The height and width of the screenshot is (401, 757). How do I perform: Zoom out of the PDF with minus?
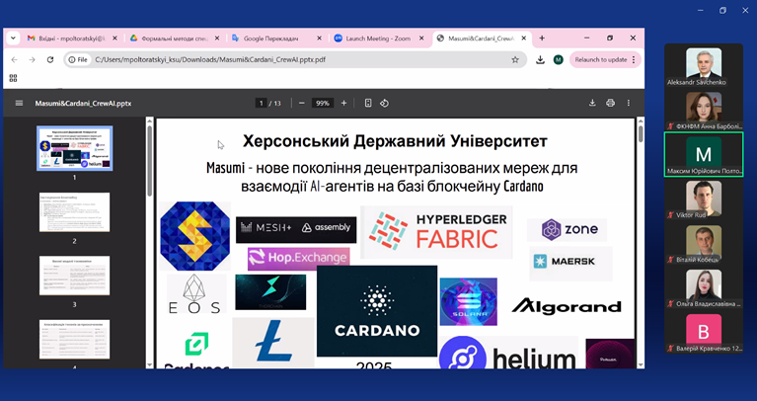tap(302, 103)
